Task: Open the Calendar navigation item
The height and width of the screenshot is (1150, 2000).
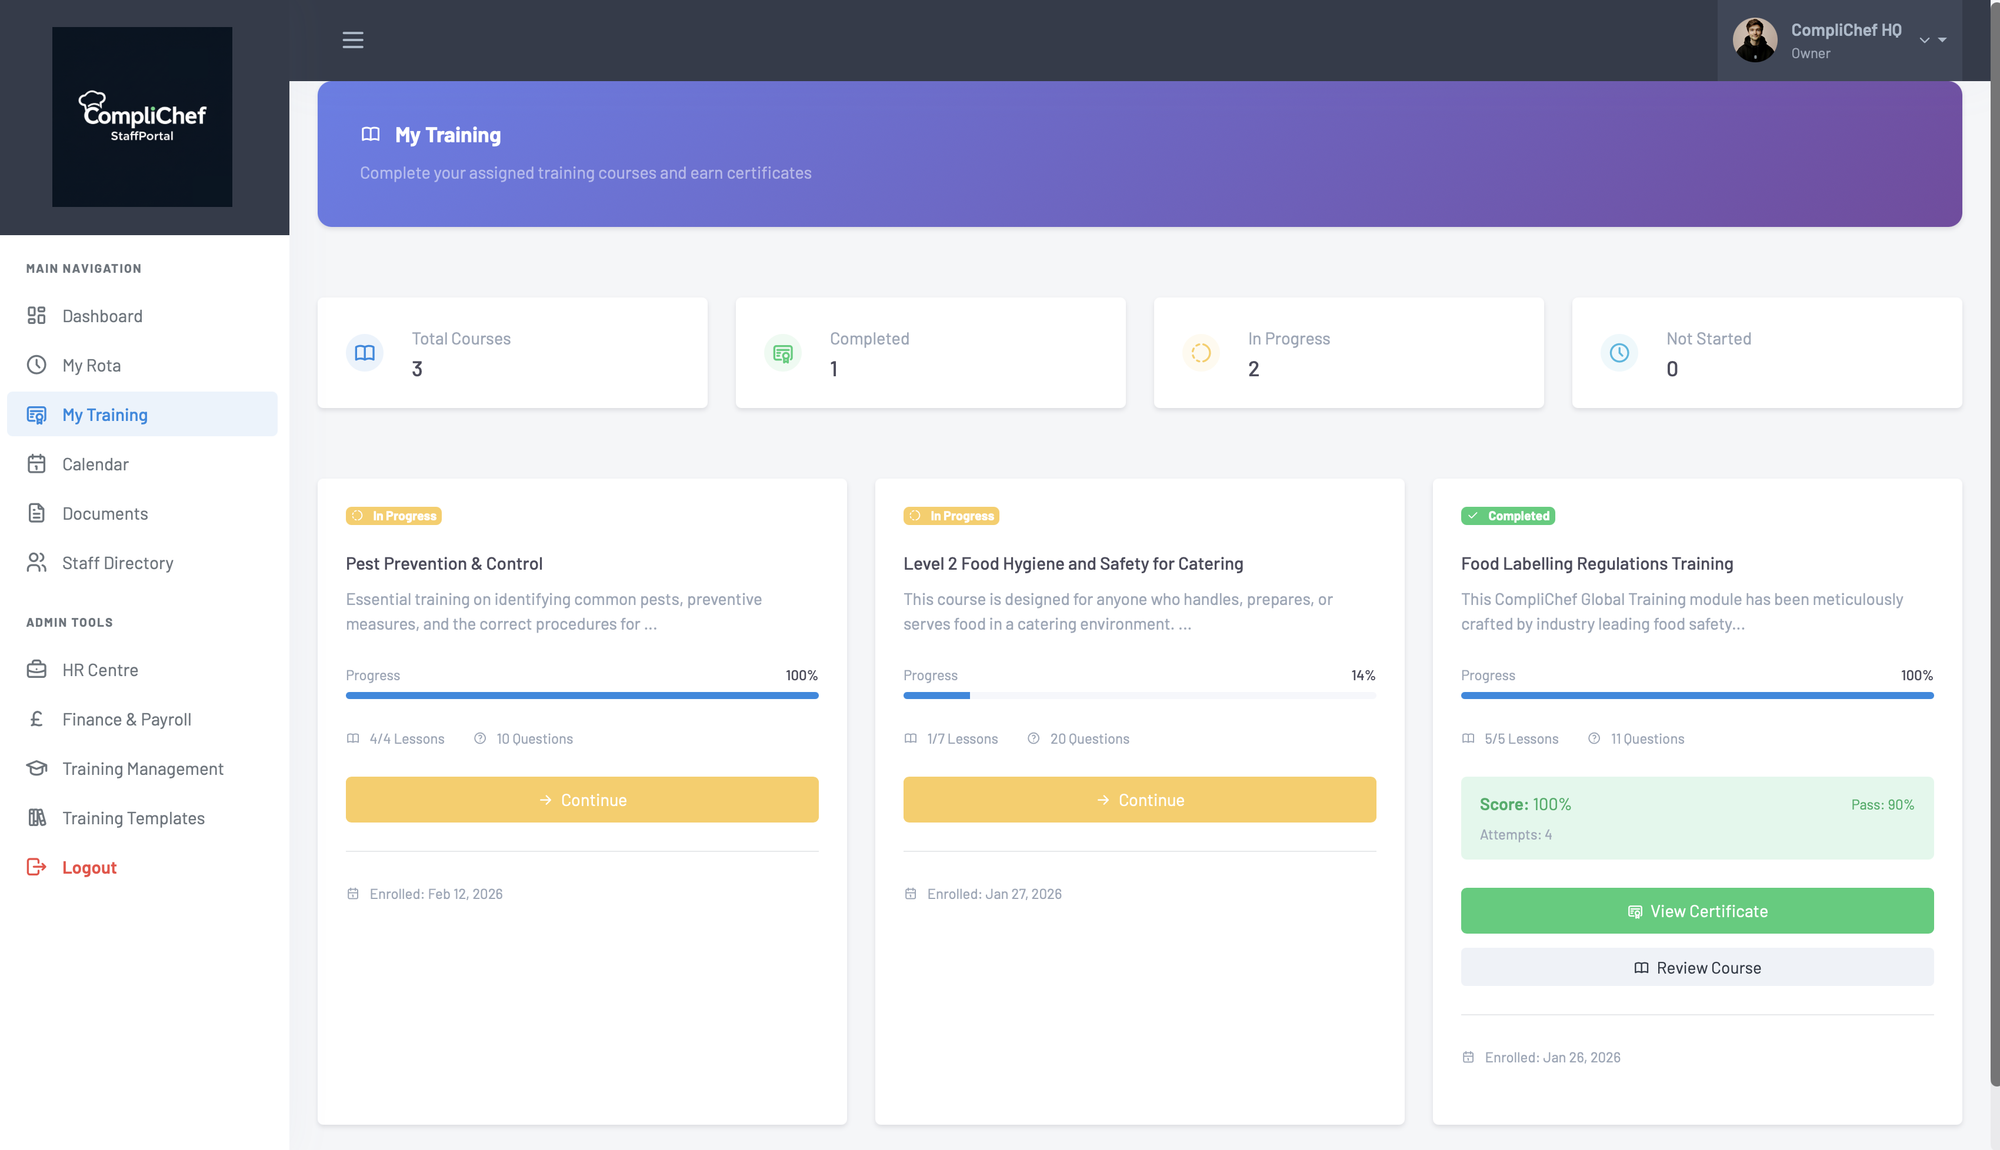Action: [96, 464]
